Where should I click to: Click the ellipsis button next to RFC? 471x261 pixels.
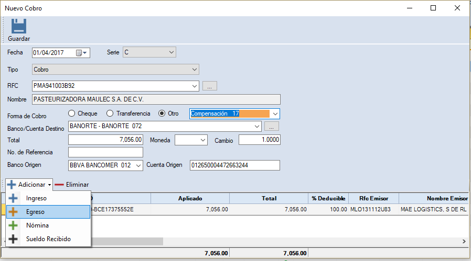pos(209,86)
